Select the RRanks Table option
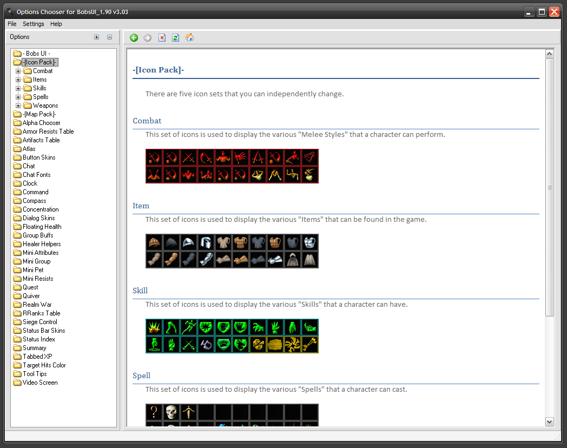Screen dimensions: 567x448 click(x=37, y=314)
